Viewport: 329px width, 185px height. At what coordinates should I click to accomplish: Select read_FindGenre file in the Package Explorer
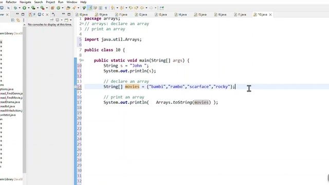[x=11, y=94]
